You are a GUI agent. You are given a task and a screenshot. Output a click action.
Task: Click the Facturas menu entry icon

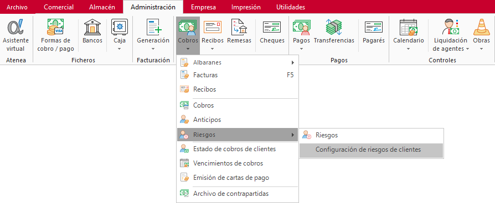[x=184, y=75]
